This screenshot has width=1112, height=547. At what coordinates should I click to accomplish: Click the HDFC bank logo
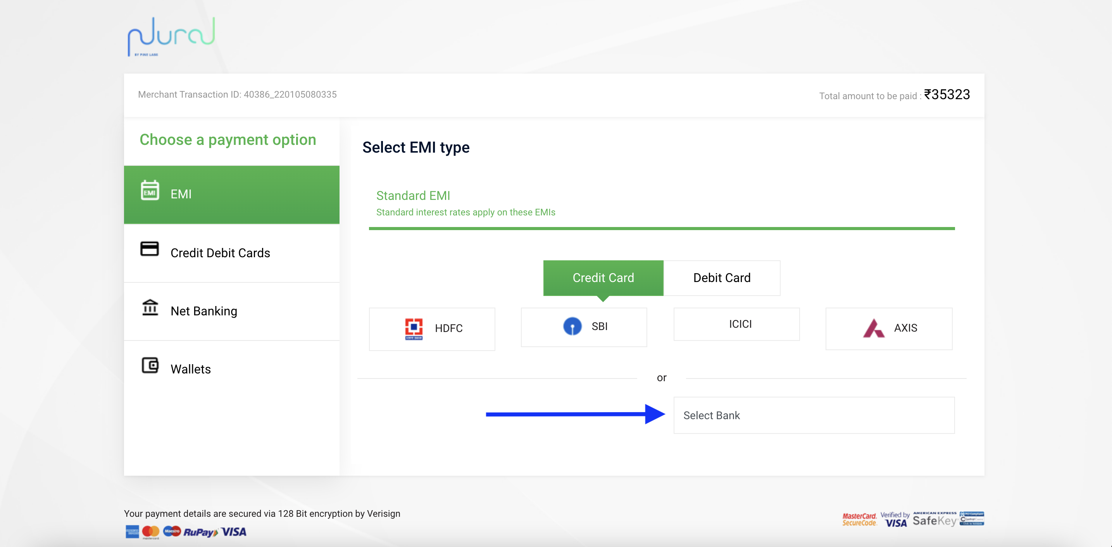click(414, 329)
